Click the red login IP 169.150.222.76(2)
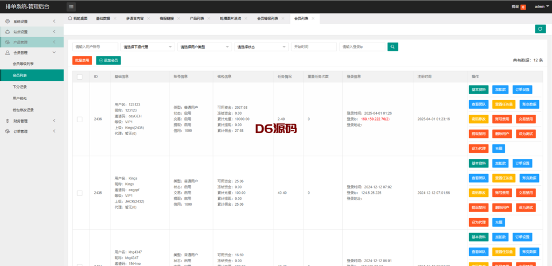552x266 pixels. coord(375,120)
